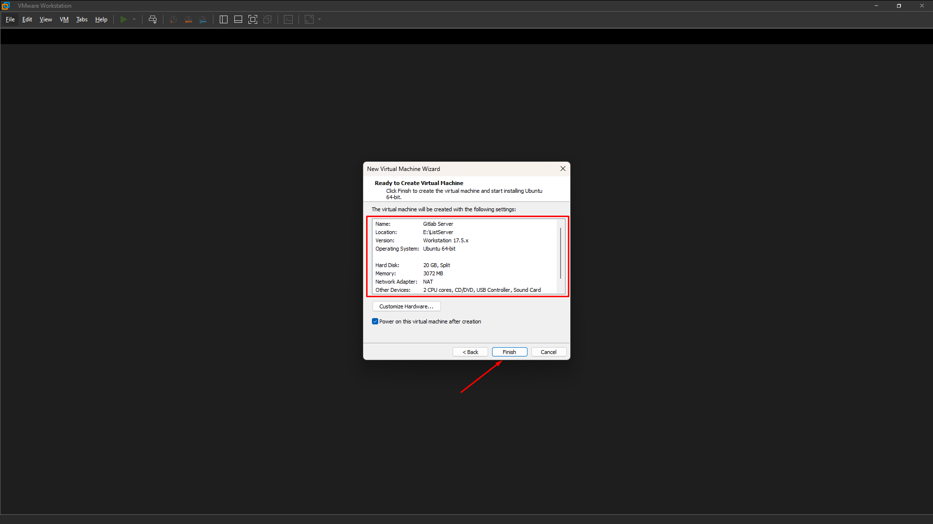Viewport: 933px width, 524px height.
Task: Expand the stretch guest dropdown arrow
Action: 319,19
